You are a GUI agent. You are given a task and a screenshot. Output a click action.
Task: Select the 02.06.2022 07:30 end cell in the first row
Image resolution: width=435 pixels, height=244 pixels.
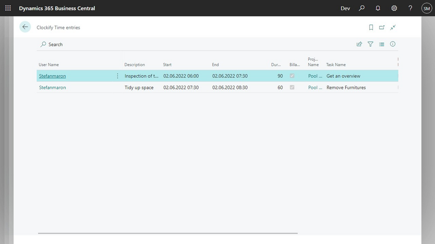(x=230, y=76)
